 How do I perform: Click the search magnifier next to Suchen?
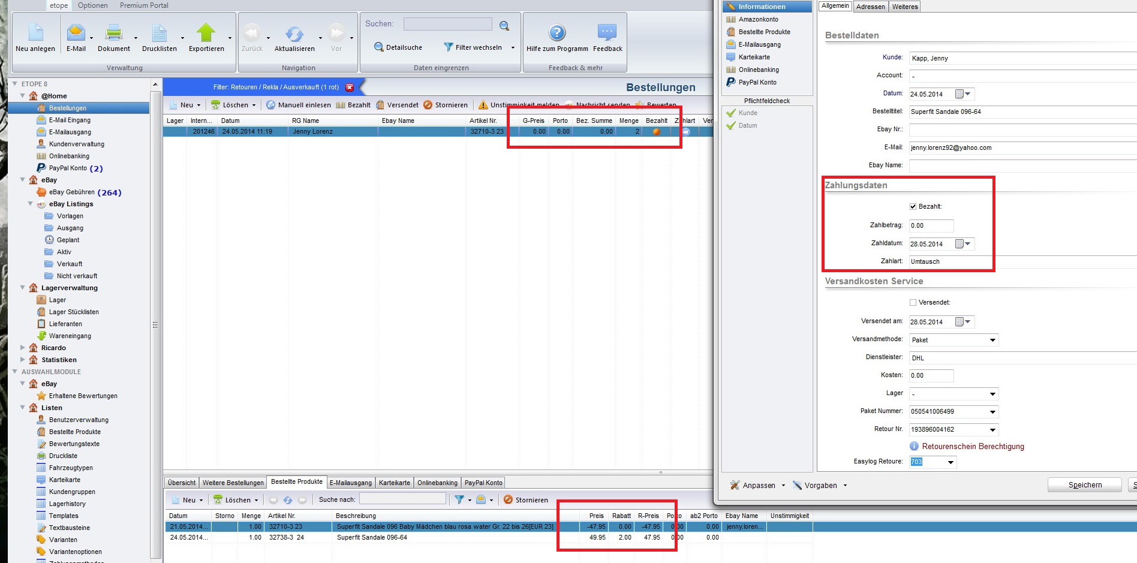click(504, 26)
